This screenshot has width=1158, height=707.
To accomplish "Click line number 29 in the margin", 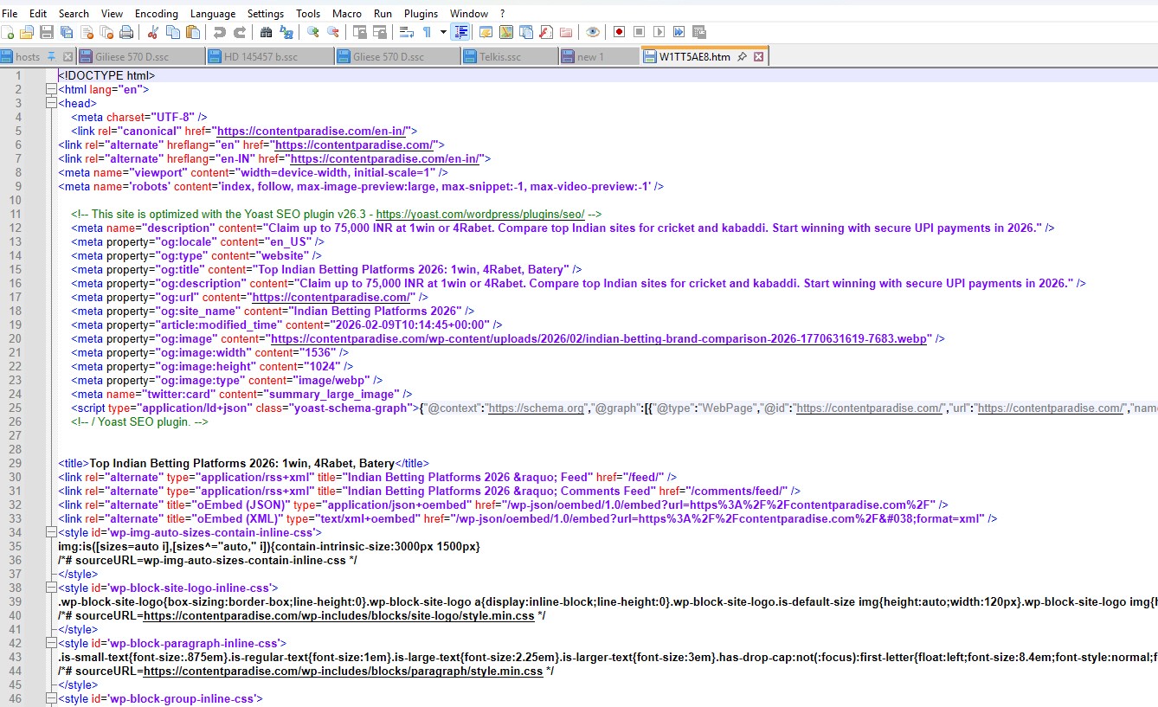I will (x=16, y=463).
